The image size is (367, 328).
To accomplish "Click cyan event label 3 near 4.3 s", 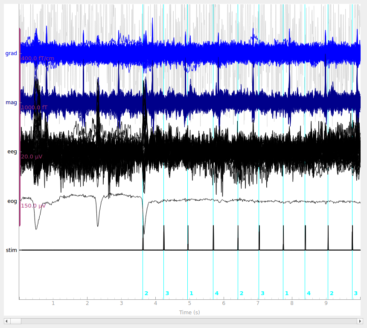I will (167, 293).
